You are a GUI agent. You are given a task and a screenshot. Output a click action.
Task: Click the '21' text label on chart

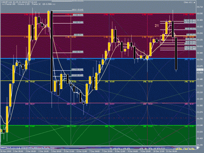tap(157, 26)
